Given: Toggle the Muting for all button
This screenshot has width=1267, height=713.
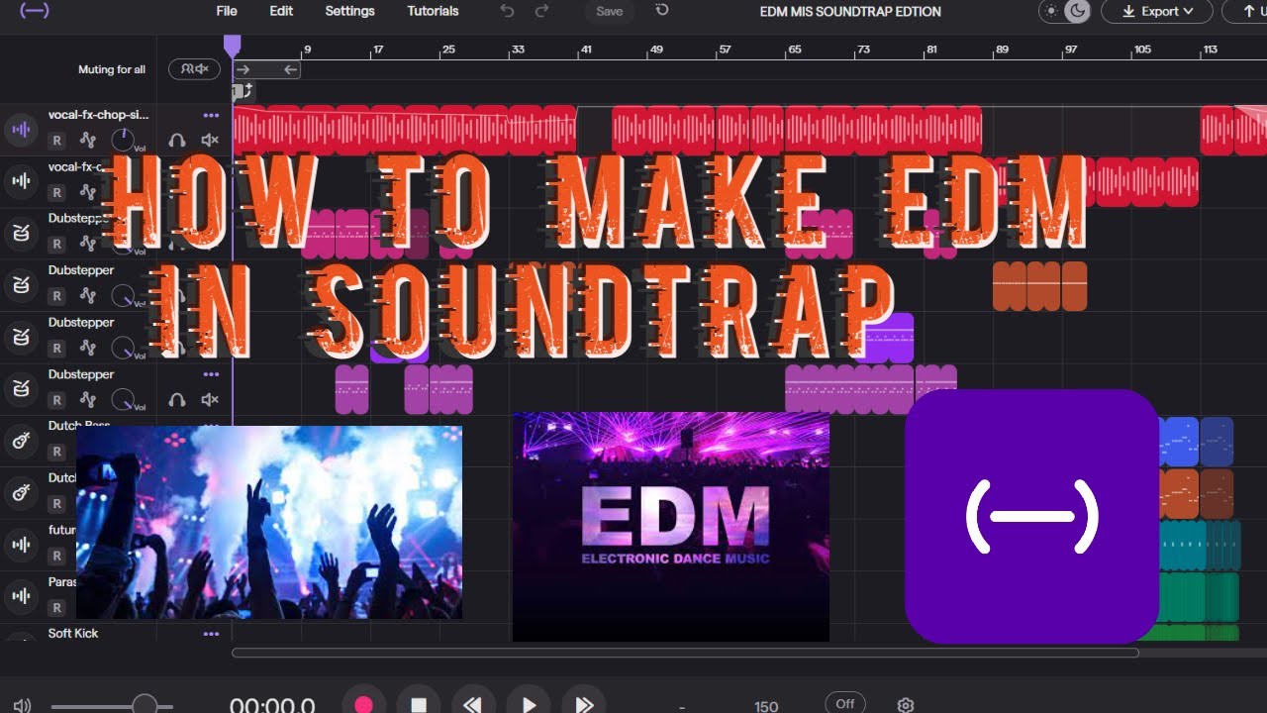Looking at the screenshot, I should click(194, 68).
